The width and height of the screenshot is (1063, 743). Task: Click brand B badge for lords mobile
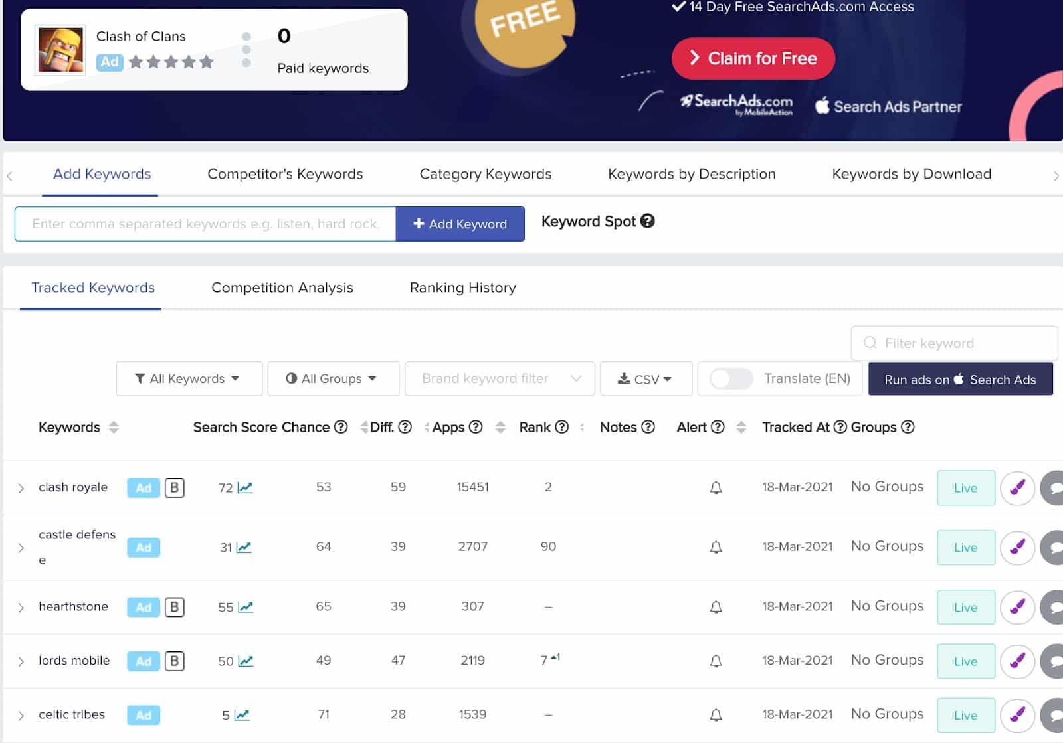coord(174,661)
